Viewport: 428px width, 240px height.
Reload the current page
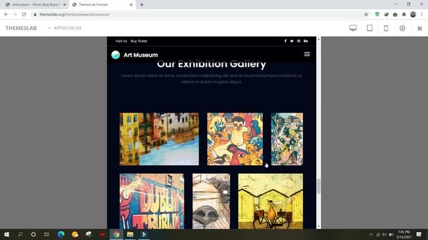tap(24, 15)
